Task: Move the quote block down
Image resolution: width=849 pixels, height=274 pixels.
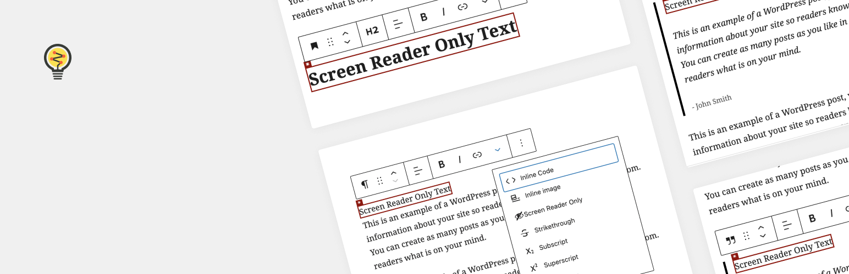Action: (763, 235)
